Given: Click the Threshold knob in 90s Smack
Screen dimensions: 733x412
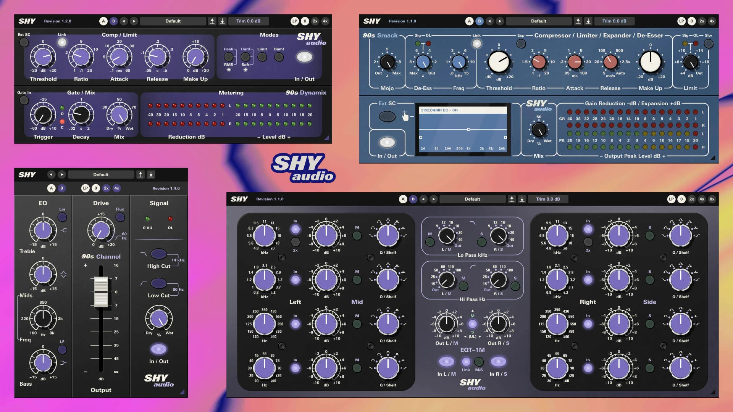Looking at the screenshot, I should pos(499,62).
